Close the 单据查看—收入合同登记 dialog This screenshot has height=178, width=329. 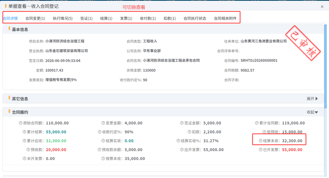[322, 7]
